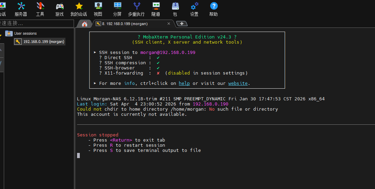This screenshot has width=375, height=189.
Task: Click the 192.168.0.190 login source address
Action: pyautogui.click(x=211, y=104)
